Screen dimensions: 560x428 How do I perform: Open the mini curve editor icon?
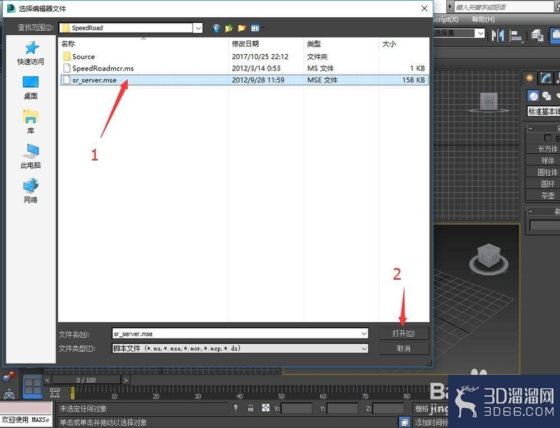tap(55, 393)
